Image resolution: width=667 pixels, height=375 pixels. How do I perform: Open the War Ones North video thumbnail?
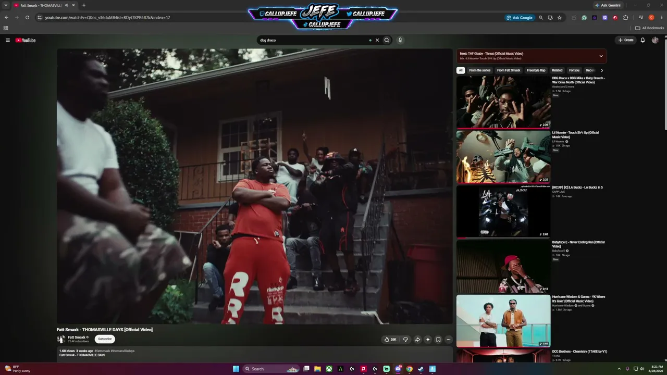pos(503,102)
